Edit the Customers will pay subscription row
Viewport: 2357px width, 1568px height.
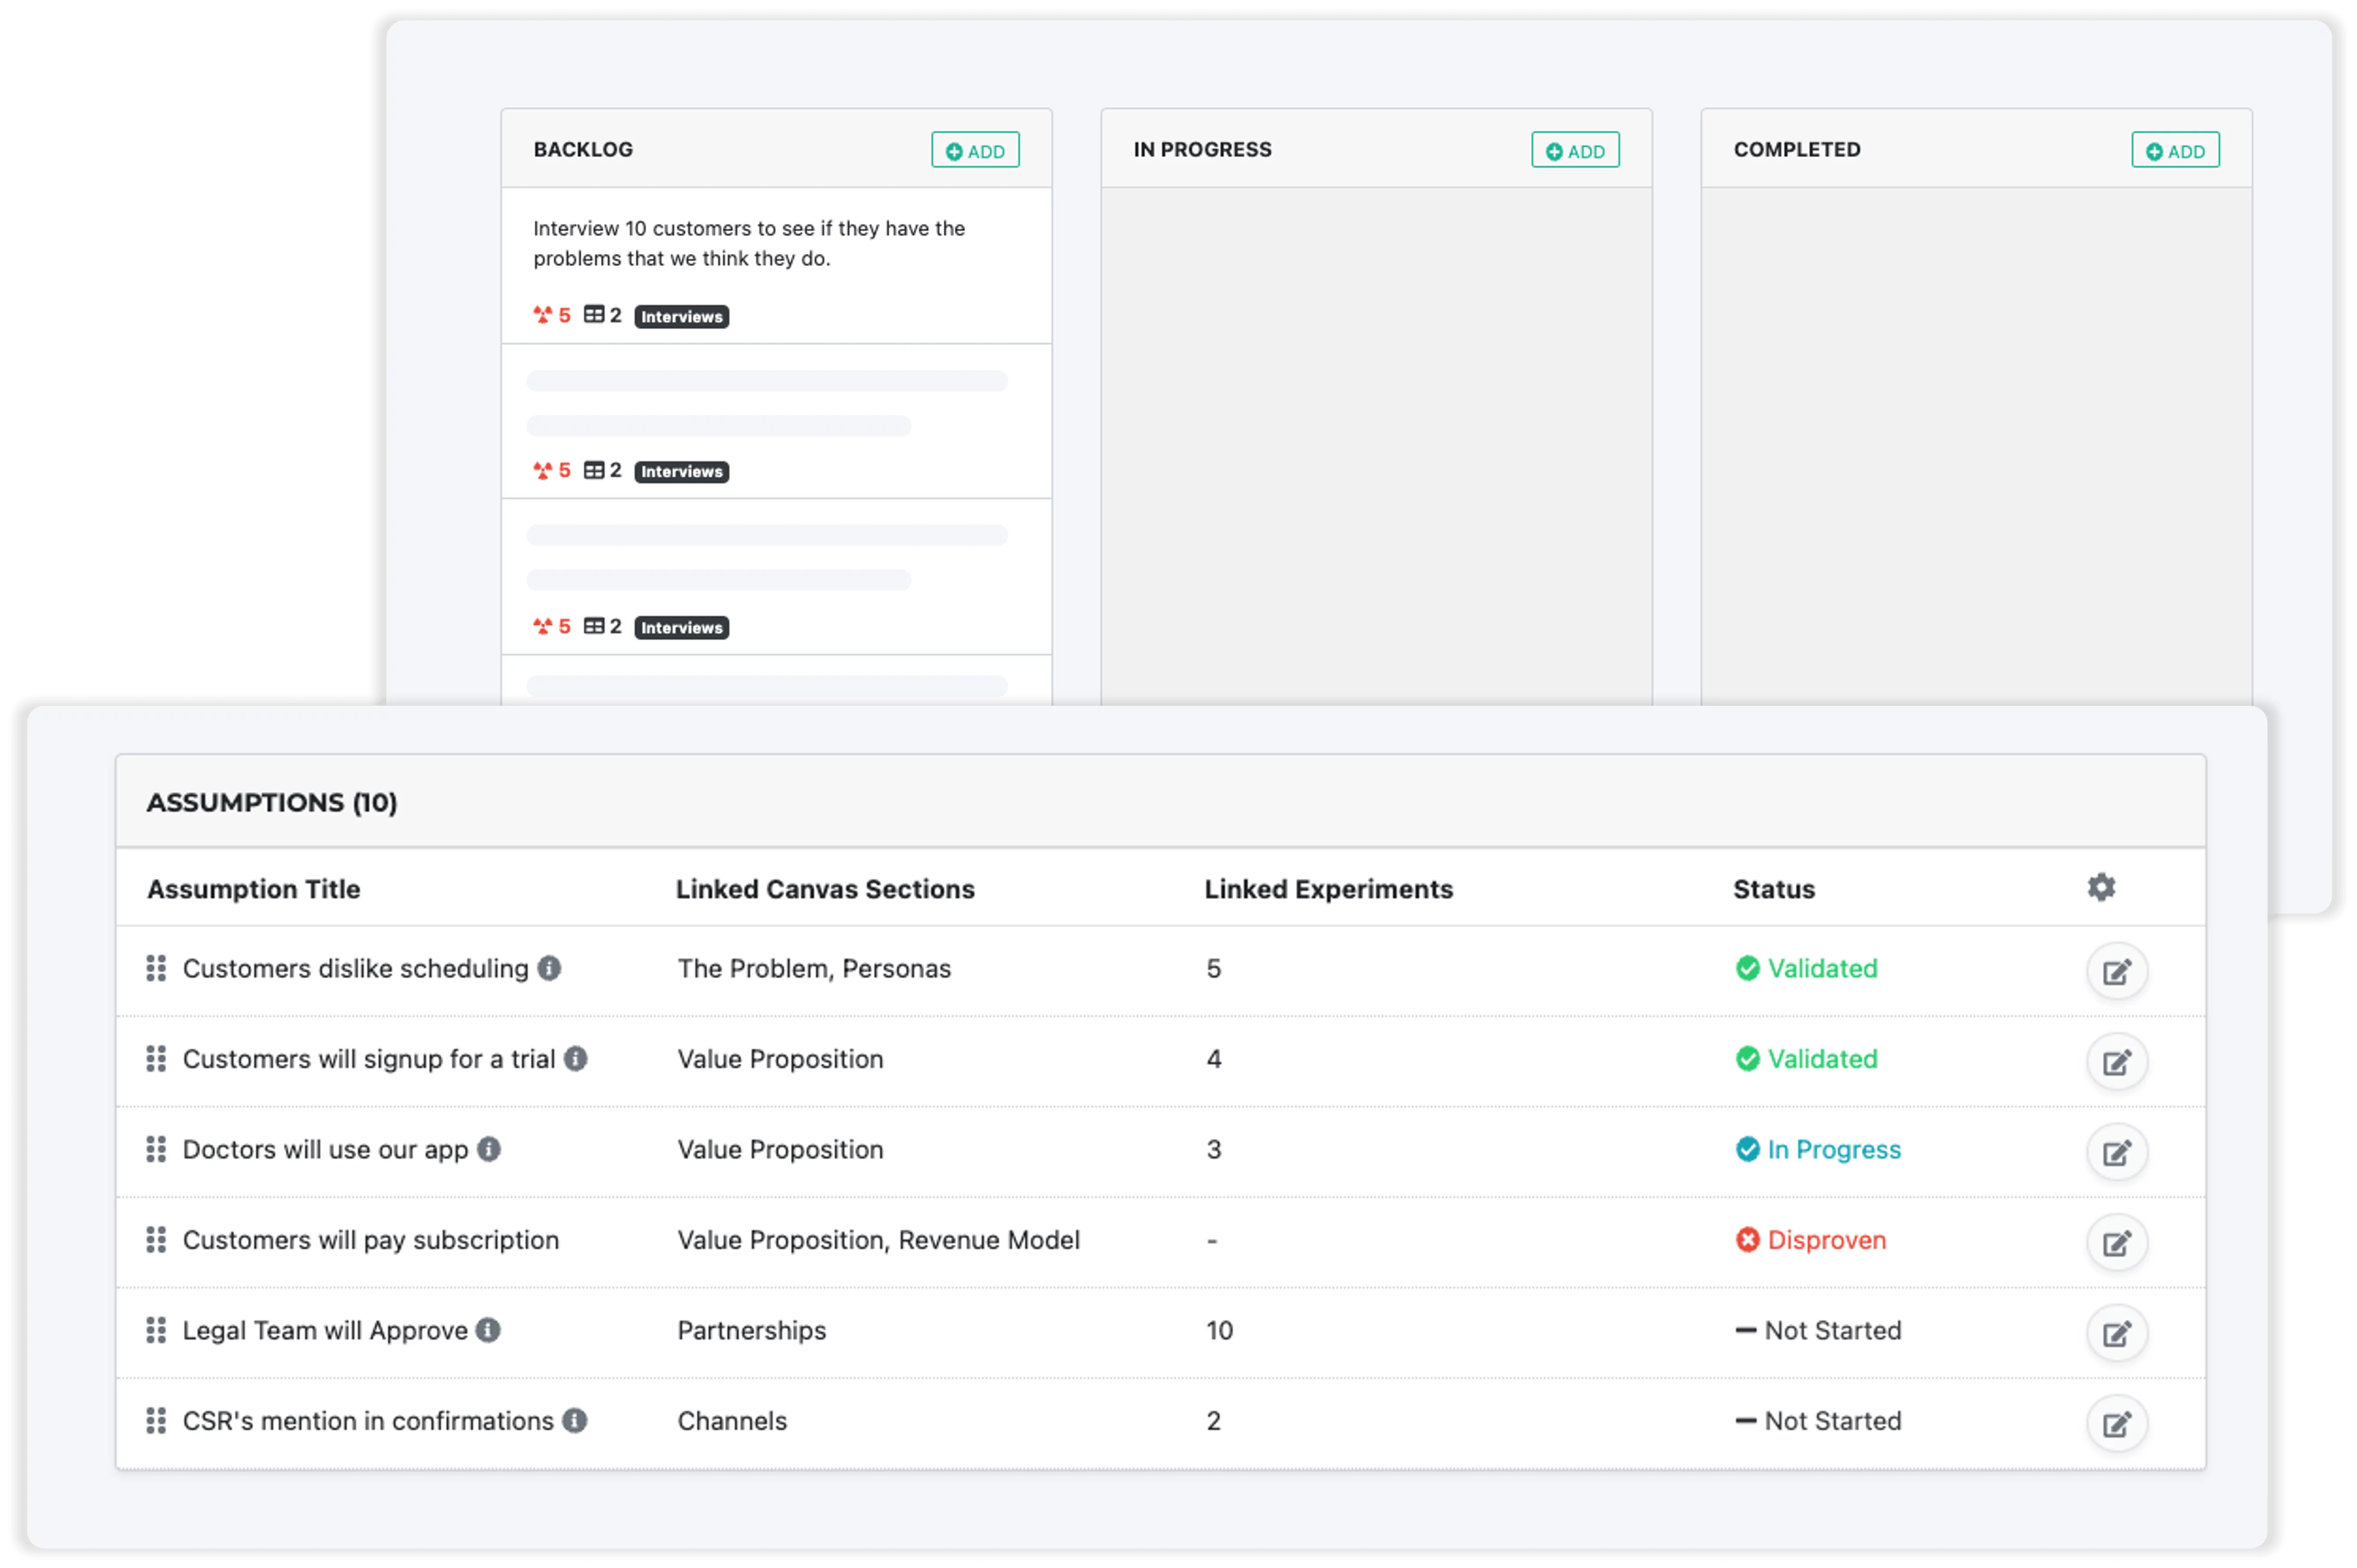[2116, 1242]
